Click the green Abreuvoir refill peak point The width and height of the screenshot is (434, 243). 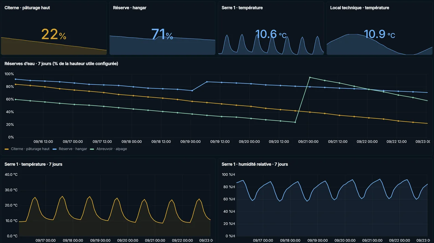[310, 77]
